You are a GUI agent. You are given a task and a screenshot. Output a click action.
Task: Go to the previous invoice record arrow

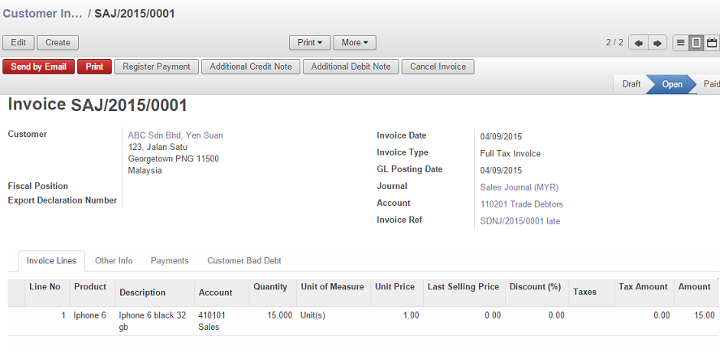click(639, 43)
